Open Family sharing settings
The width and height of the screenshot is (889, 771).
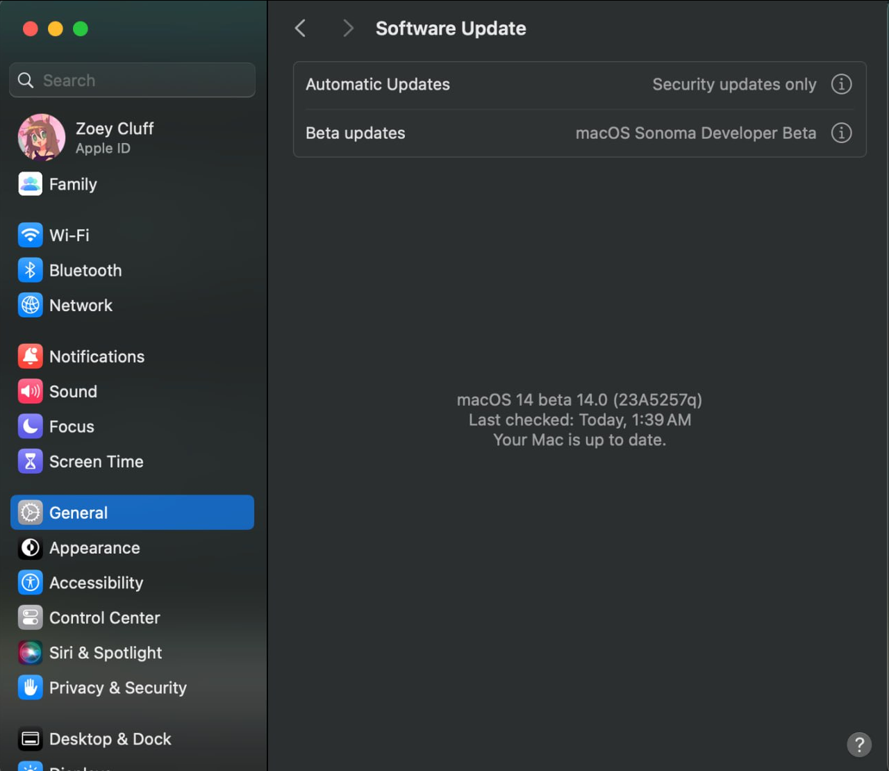[x=72, y=184]
